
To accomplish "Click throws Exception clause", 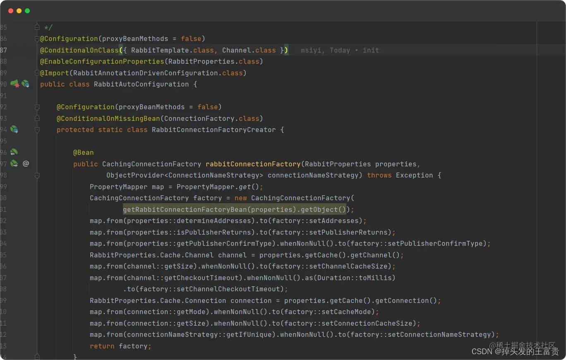I will point(400,175).
